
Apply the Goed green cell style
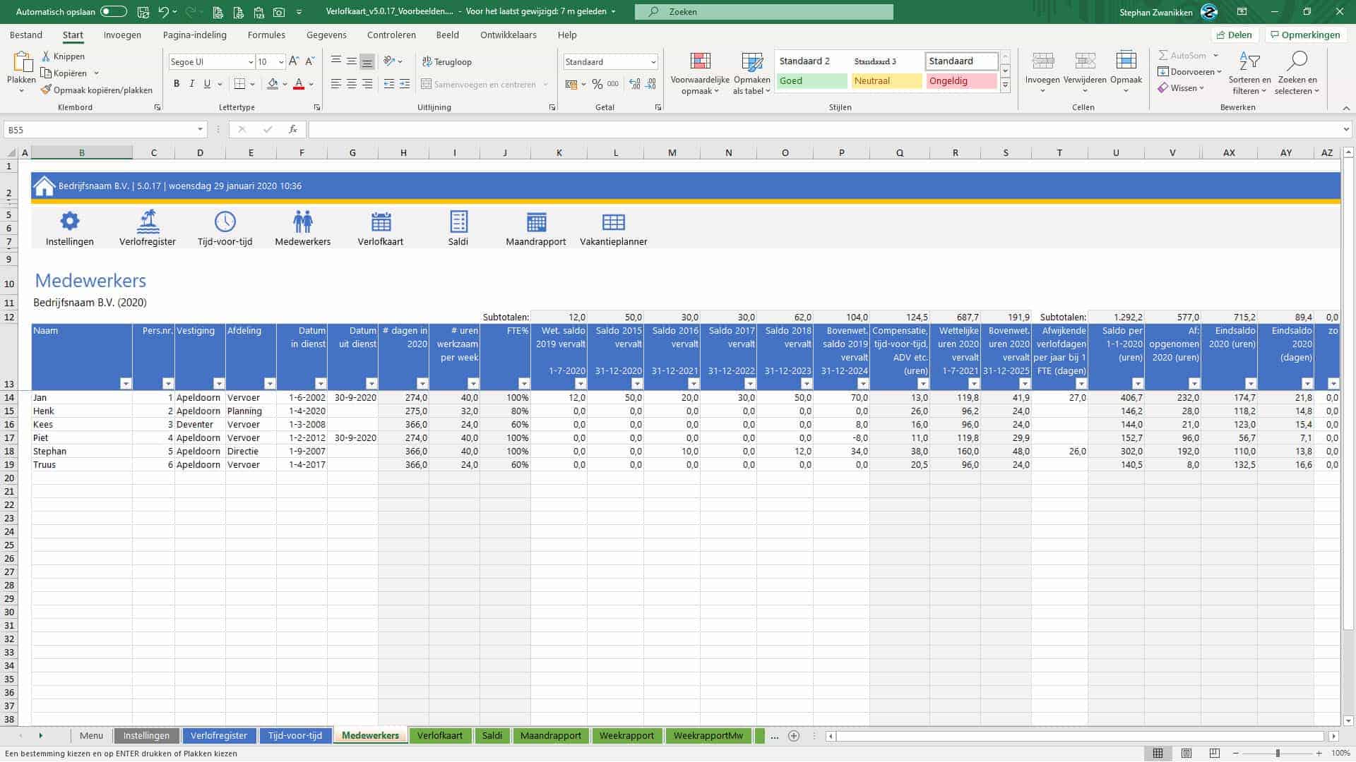[811, 81]
